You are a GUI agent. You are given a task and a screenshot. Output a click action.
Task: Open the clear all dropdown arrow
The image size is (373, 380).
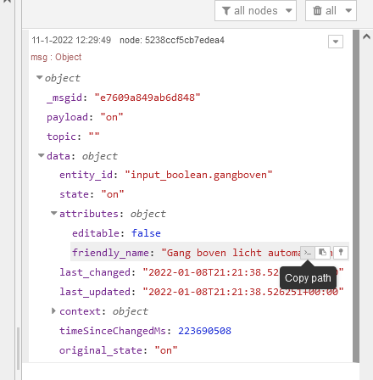(348, 11)
